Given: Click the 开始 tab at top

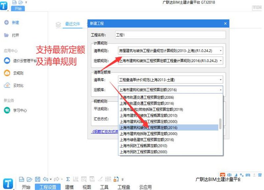Looking at the screenshot, I should pyautogui.click(x=18, y=9).
